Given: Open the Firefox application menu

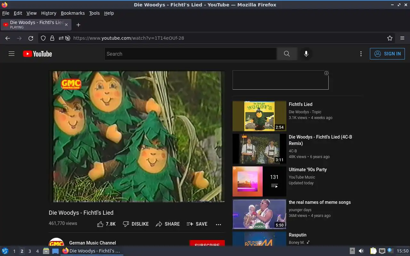Looking at the screenshot, I should [402, 38].
